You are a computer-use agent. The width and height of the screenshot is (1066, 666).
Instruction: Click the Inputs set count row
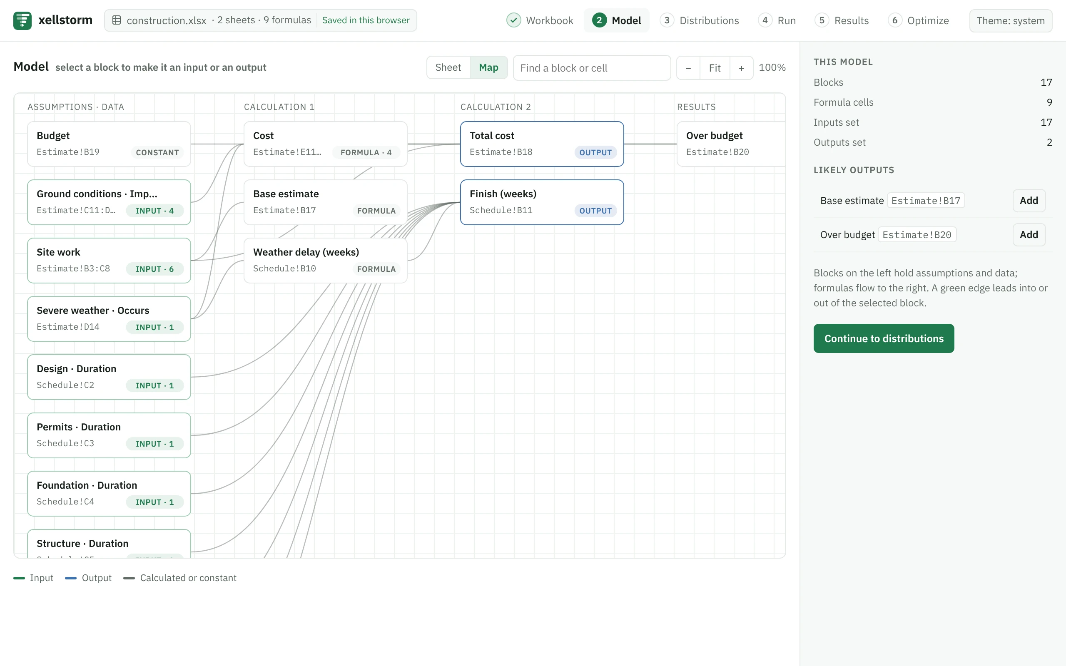pos(932,122)
